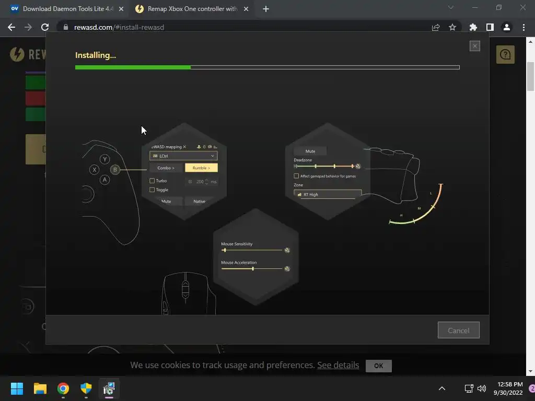Click the page's vertical scrollbar thumb

(530, 77)
